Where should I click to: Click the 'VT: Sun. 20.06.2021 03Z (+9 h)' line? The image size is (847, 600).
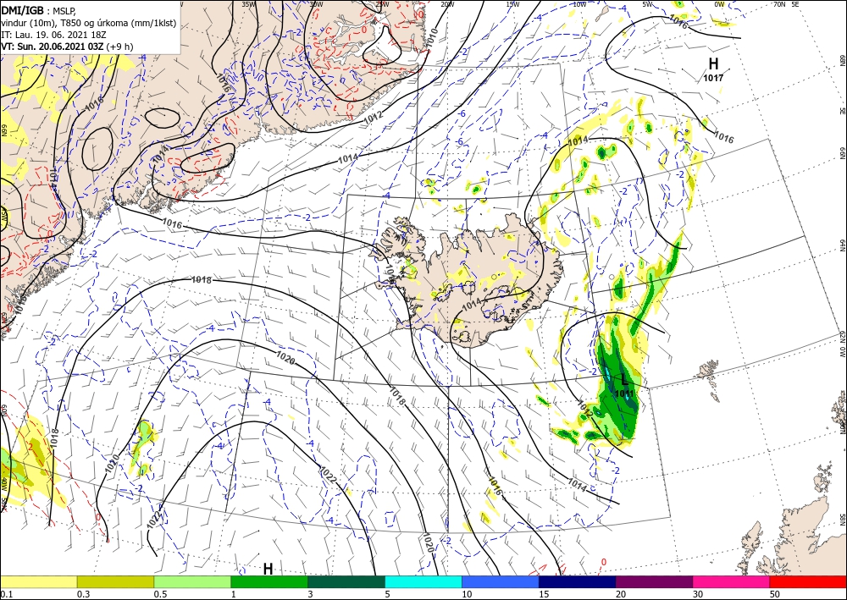(x=67, y=47)
